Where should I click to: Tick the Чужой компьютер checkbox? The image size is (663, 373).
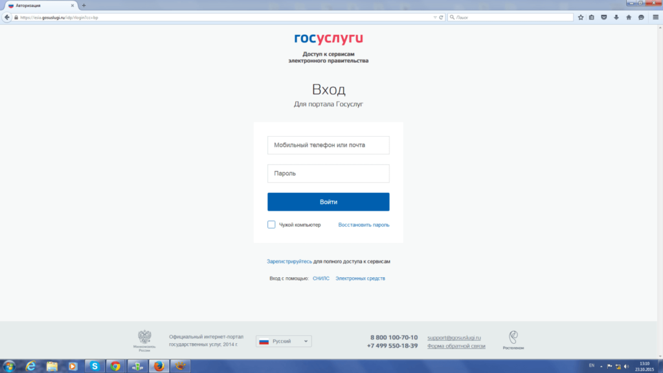(271, 225)
